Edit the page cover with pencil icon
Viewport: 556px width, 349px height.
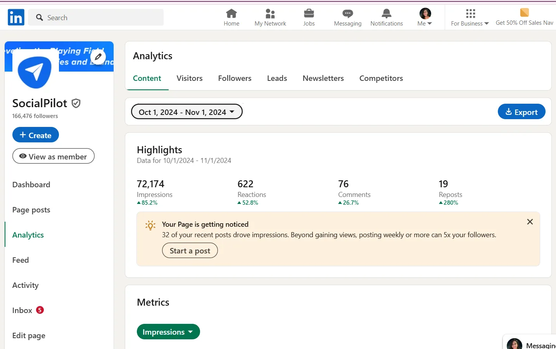coord(98,57)
